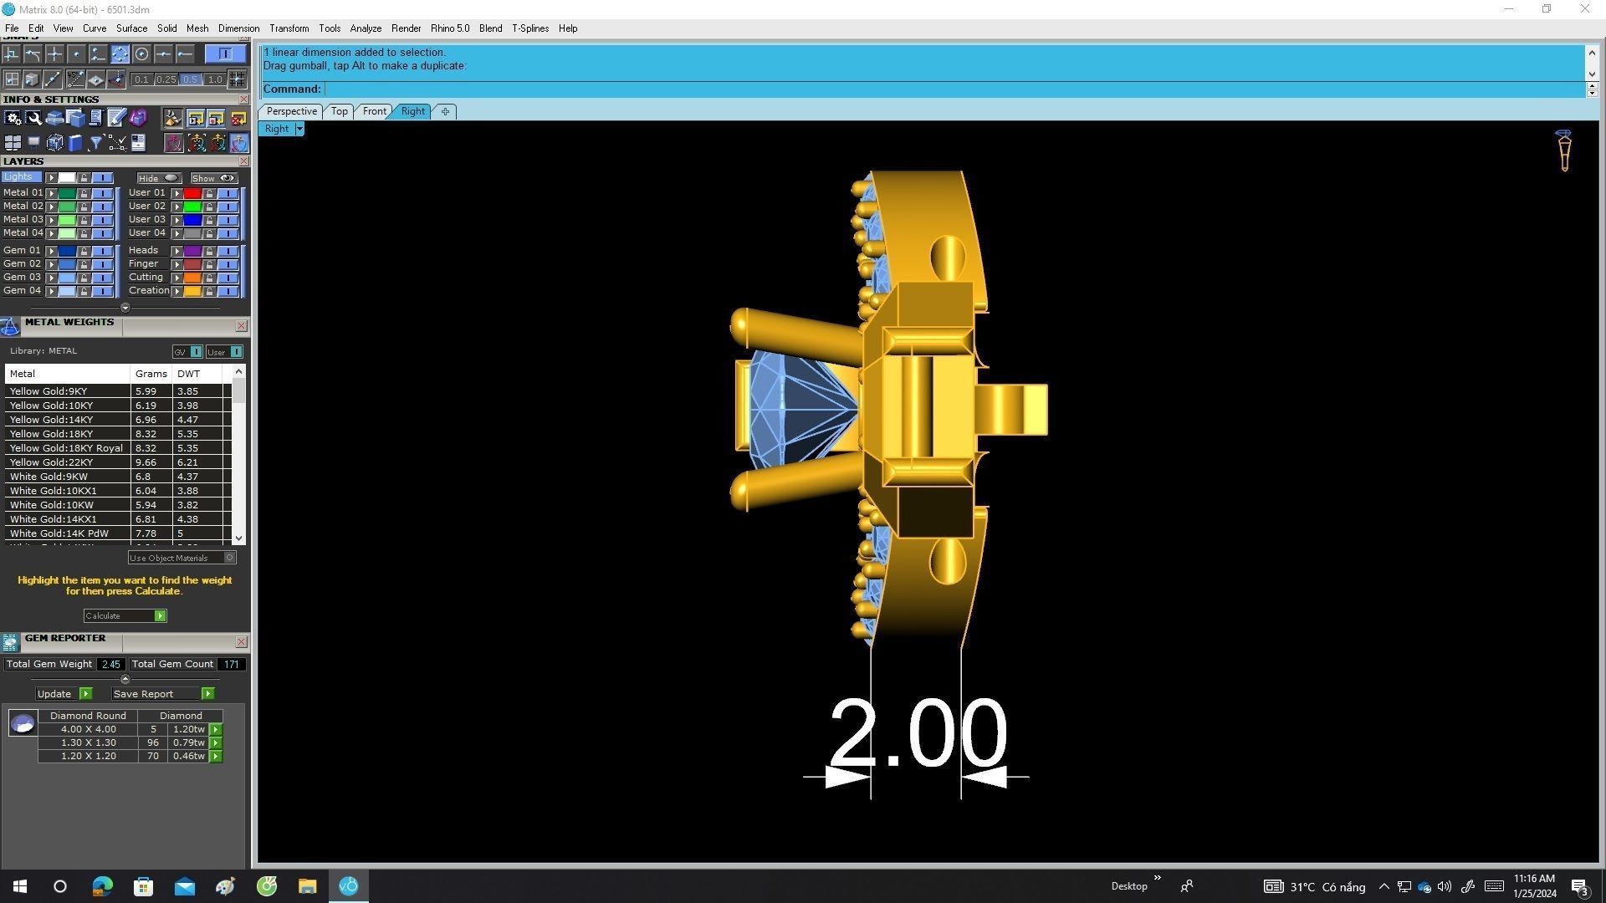Expand the 4.00 X 4.00 diamond row arrow
Screen dimensions: 1606x903
[x=216, y=730]
